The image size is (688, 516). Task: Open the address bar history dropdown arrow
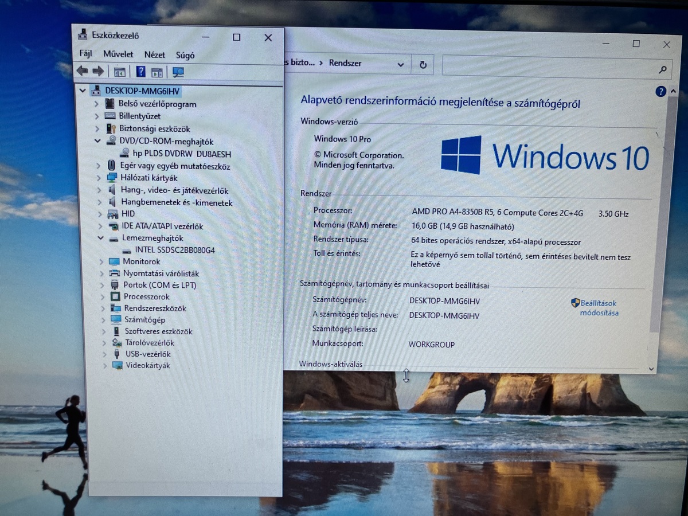[402, 64]
